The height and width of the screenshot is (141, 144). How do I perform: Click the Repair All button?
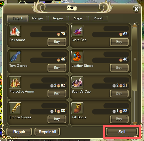click(47, 132)
